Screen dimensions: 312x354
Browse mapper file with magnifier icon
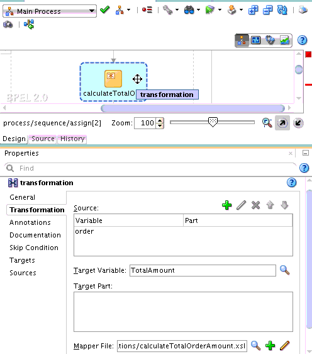(256, 346)
